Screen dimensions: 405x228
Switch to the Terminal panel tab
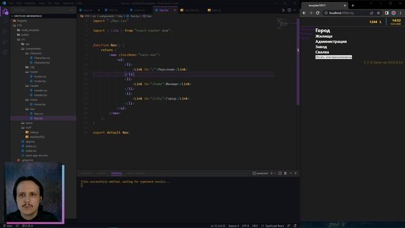click(116, 173)
